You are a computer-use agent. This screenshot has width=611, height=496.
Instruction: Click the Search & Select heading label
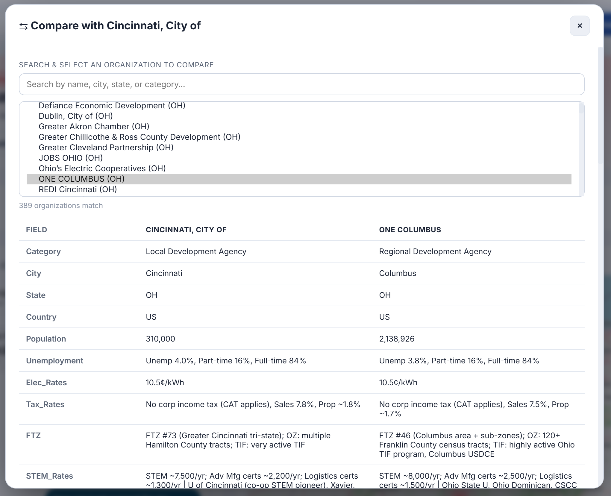(x=116, y=65)
